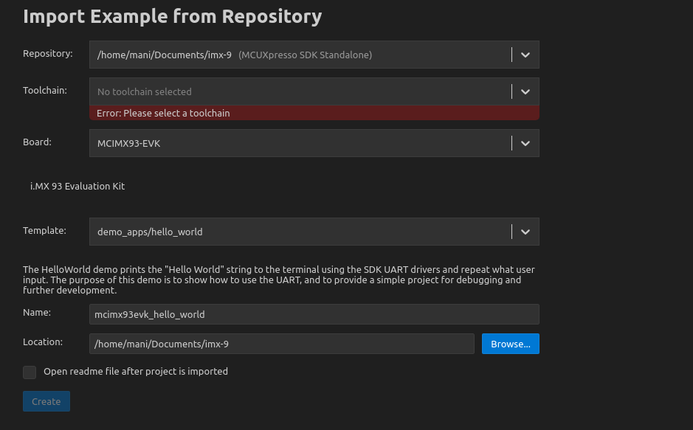Click the 'Toolchain:' field label
The height and width of the screenshot is (430, 693).
[x=45, y=91]
